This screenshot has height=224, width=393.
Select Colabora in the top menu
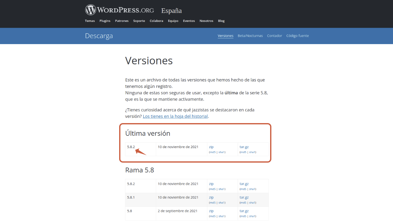[x=156, y=21]
